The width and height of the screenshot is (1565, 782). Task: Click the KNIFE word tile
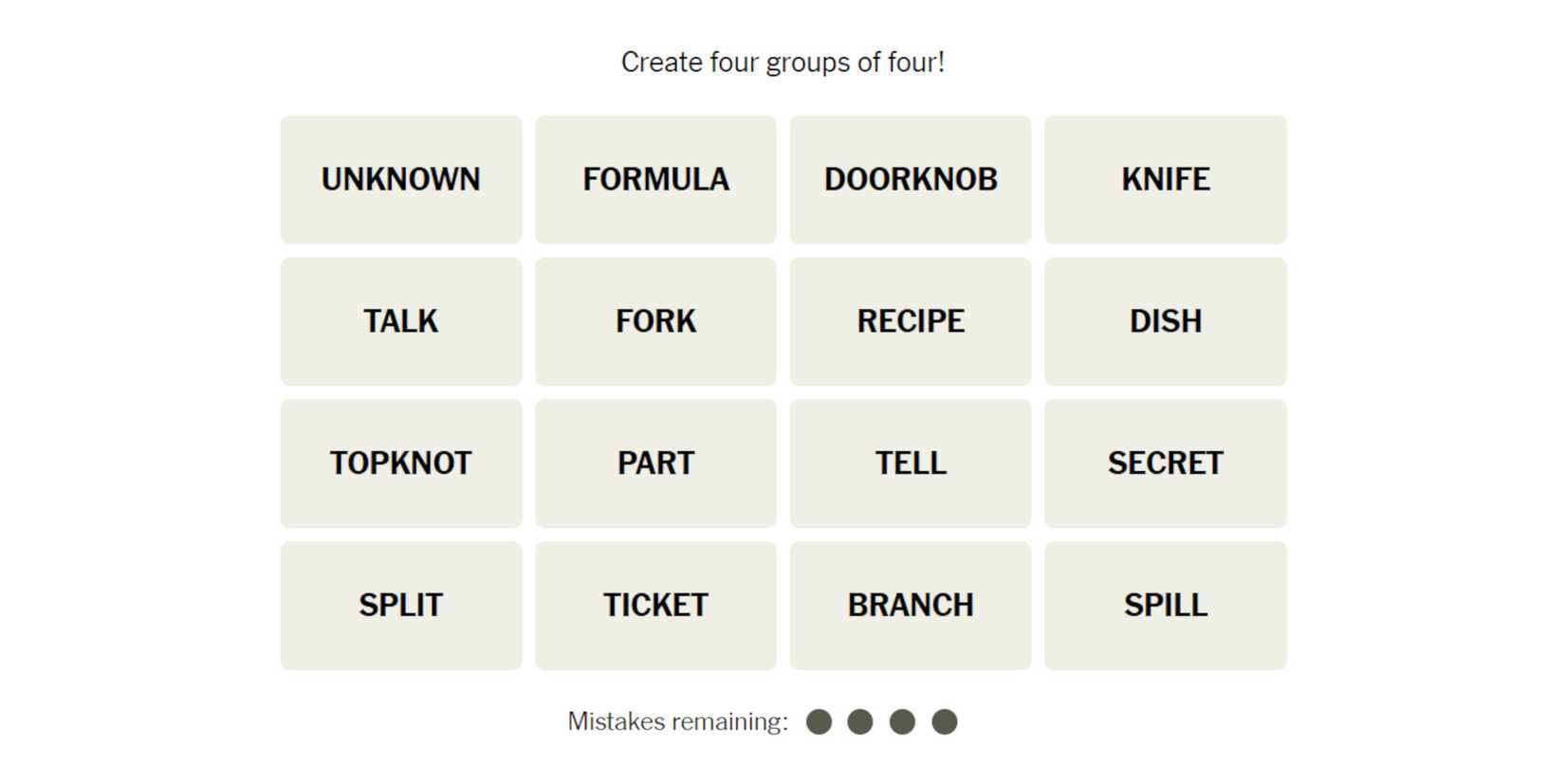[1165, 180]
